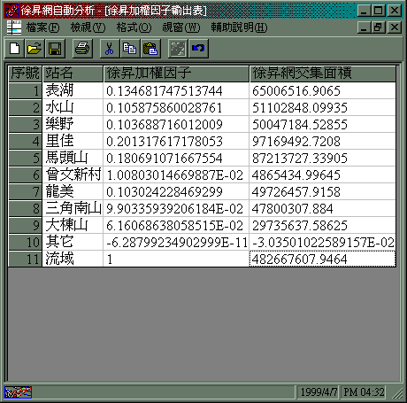Image resolution: width=407 pixels, height=403 pixels.
Task: Click the 徐昇加權因子 column header
Action: [x=176, y=74]
